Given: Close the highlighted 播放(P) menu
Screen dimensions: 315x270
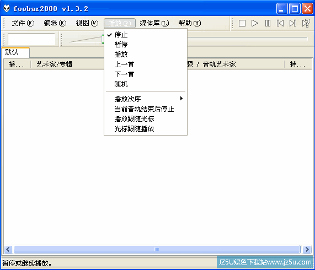Looking at the screenshot, I should pos(120,23).
